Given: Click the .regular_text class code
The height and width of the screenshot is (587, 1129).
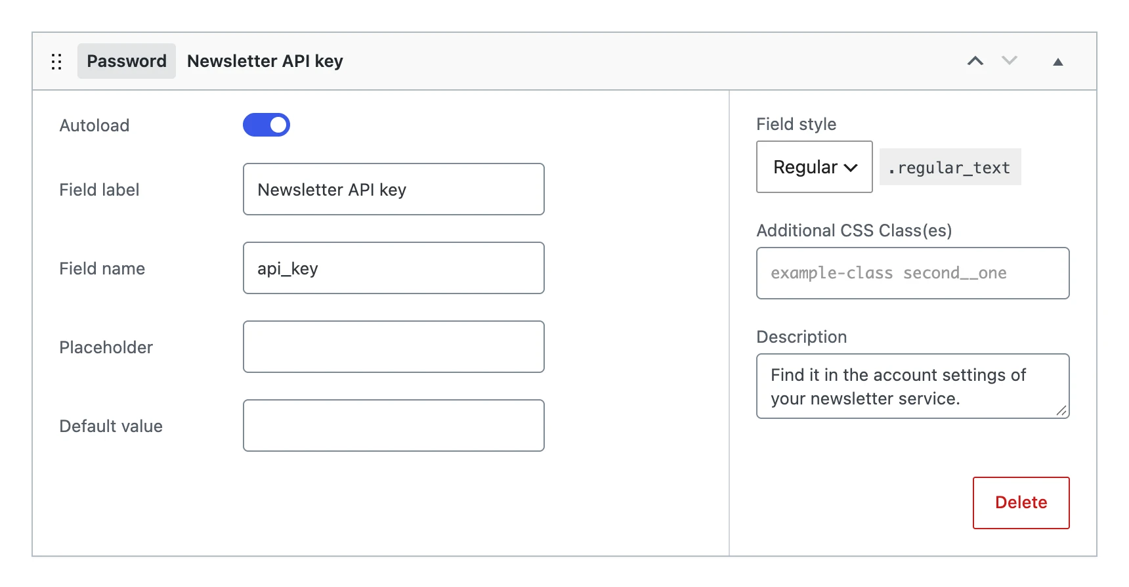Looking at the screenshot, I should pyautogui.click(x=950, y=167).
